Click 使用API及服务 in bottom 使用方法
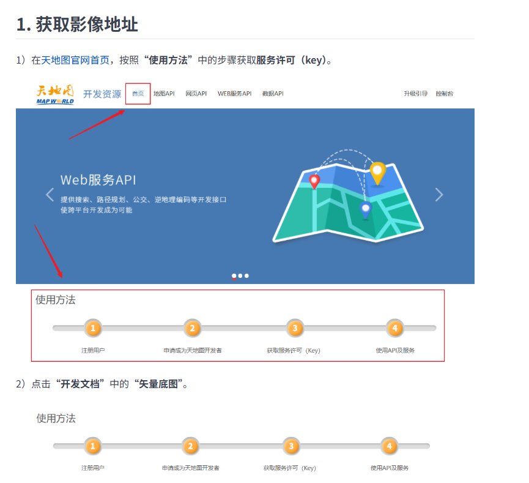Image resolution: width=529 pixels, height=483 pixels. click(x=390, y=468)
